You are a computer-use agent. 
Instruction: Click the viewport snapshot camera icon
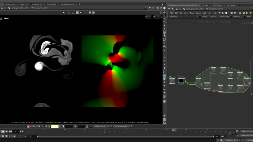94,13
